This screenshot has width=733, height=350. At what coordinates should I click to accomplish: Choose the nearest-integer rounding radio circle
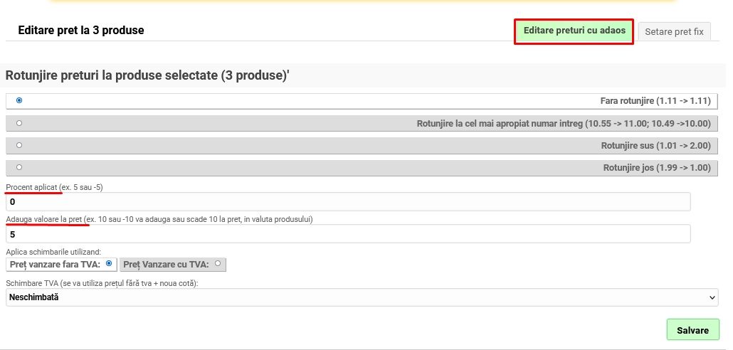(19, 123)
